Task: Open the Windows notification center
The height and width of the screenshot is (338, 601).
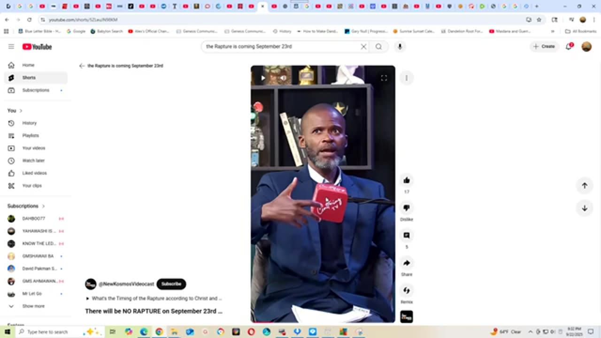Action: (591, 332)
